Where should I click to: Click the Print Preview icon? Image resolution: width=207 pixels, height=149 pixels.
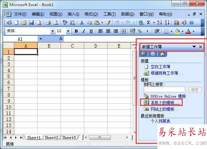click(55, 23)
